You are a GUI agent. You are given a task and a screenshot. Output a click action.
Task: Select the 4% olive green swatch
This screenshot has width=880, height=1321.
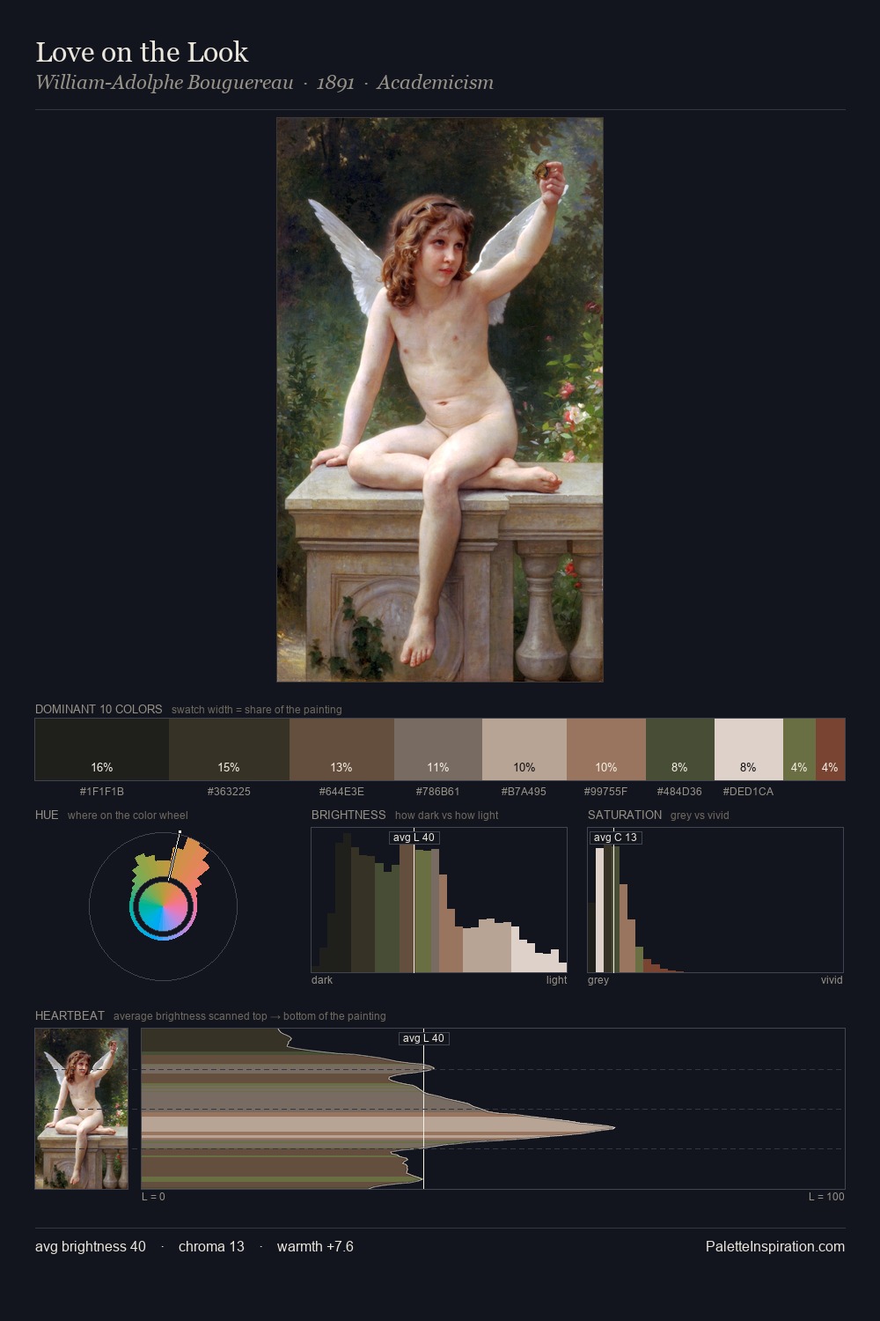pos(799,749)
